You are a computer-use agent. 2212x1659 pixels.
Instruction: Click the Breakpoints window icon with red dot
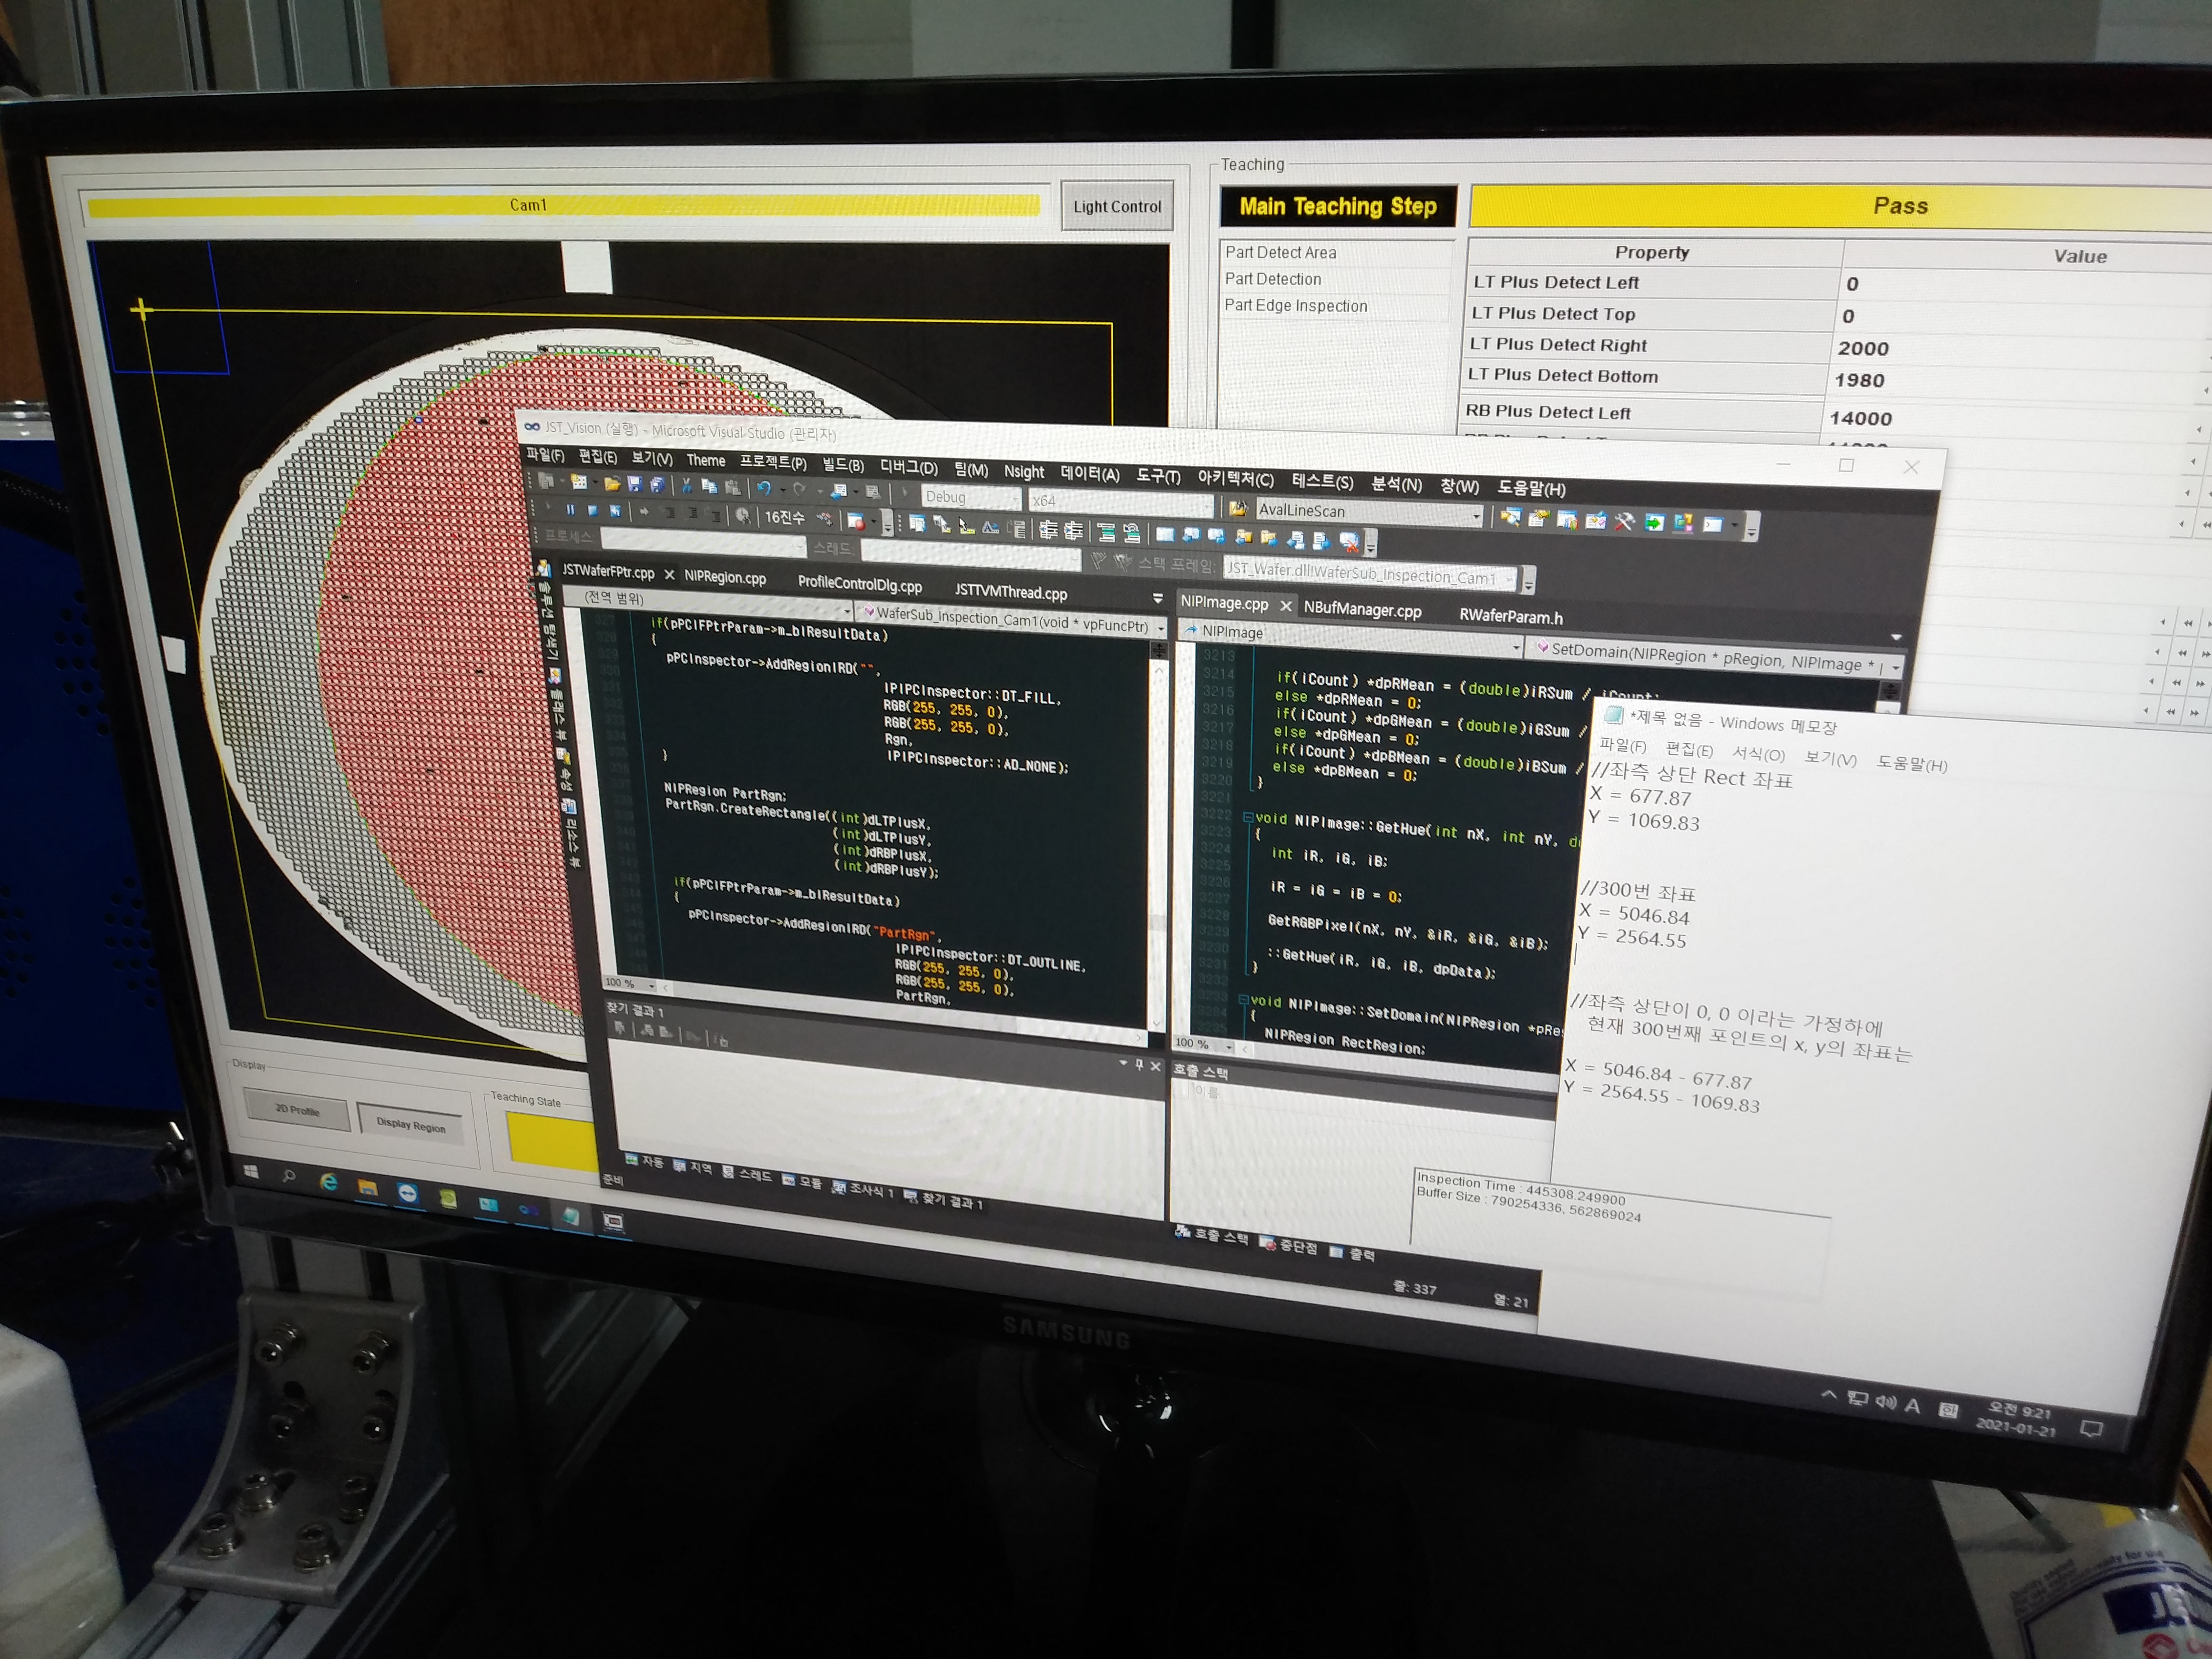[856, 521]
